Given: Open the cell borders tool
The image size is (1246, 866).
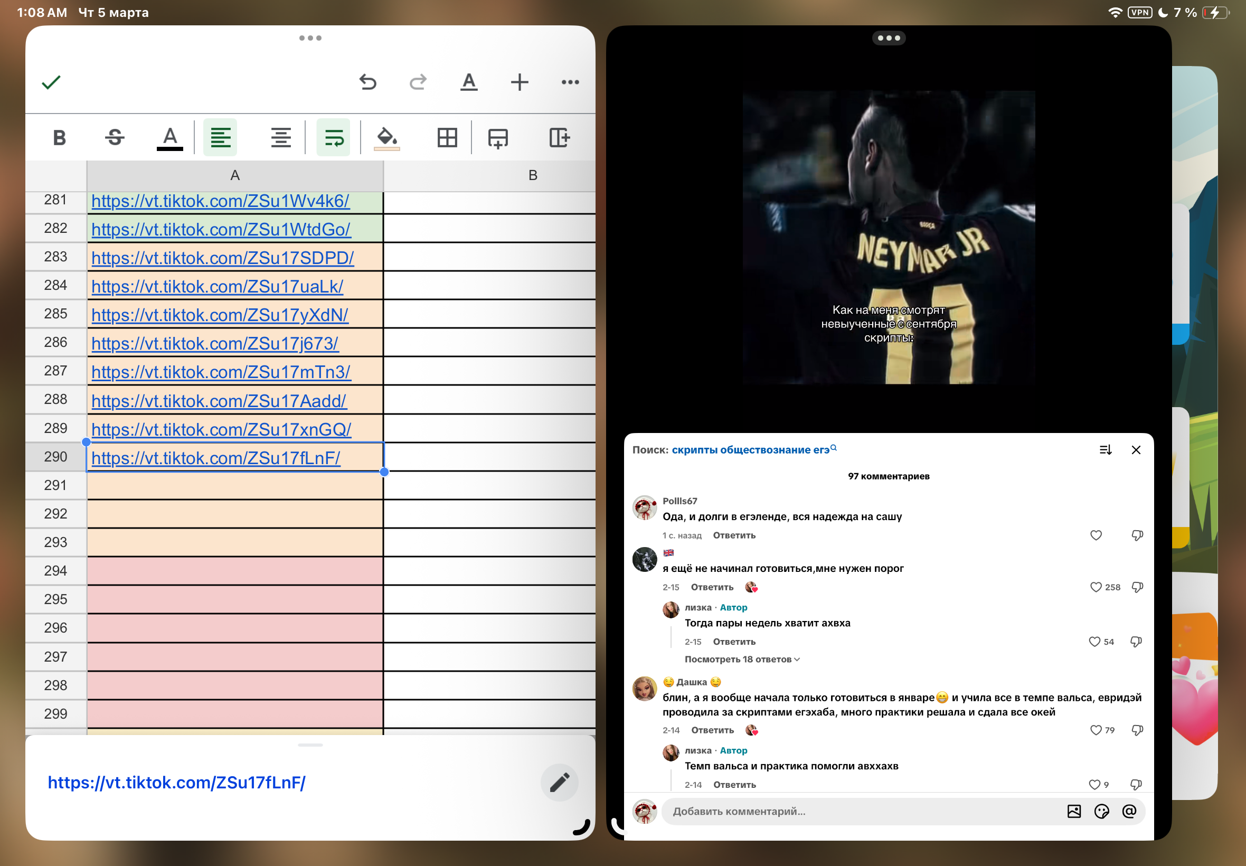Looking at the screenshot, I should [x=447, y=138].
